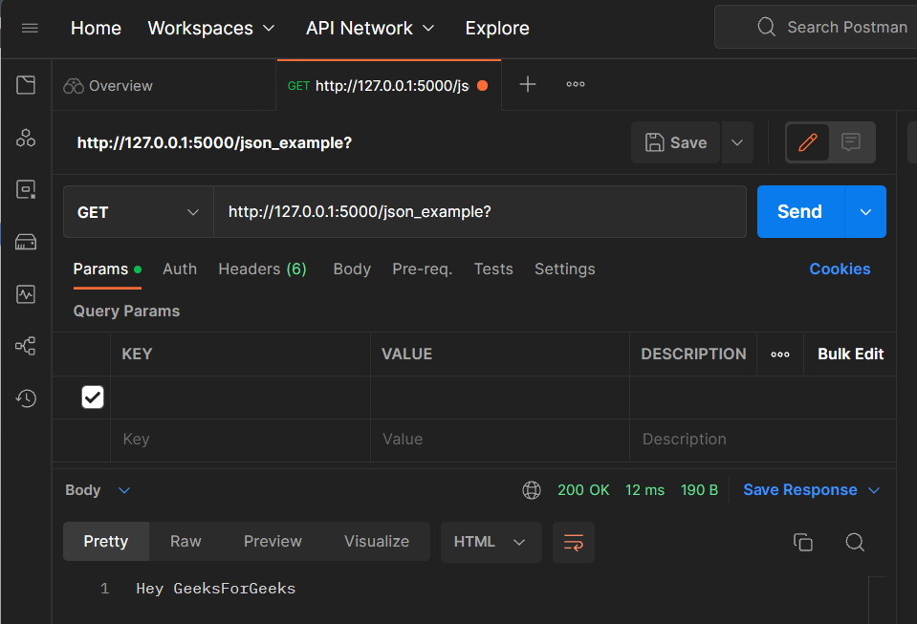Image resolution: width=917 pixels, height=624 pixels.
Task: Open the request Body tab
Action: pyautogui.click(x=352, y=269)
